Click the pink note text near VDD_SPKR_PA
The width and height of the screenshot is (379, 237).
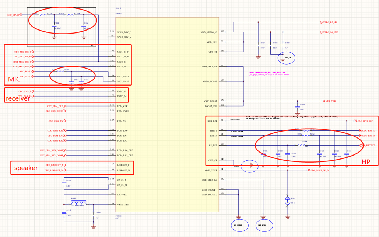tap(269, 74)
